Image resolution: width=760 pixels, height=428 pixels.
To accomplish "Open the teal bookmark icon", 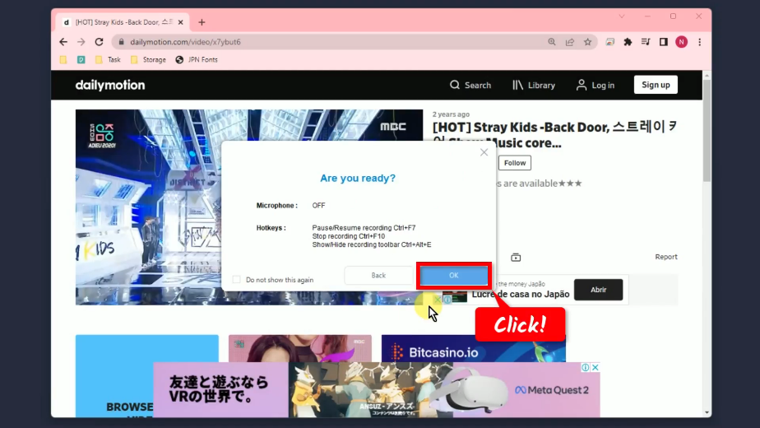I will pos(81,60).
